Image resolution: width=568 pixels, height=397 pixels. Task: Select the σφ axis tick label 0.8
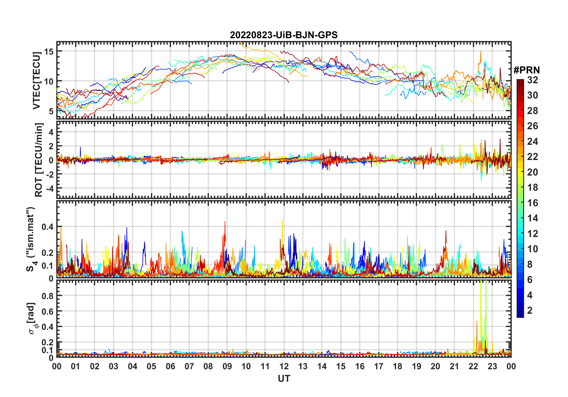(48, 296)
